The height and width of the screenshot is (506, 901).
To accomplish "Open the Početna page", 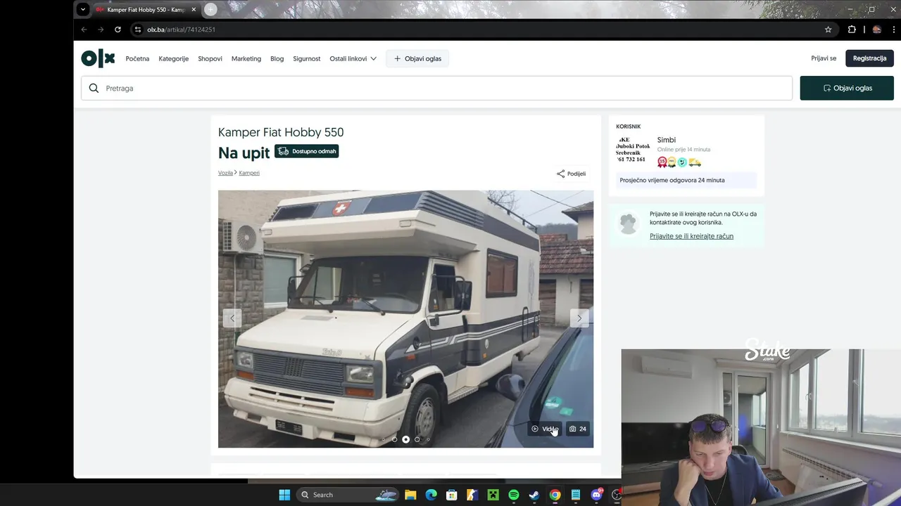I will [x=137, y=58].
